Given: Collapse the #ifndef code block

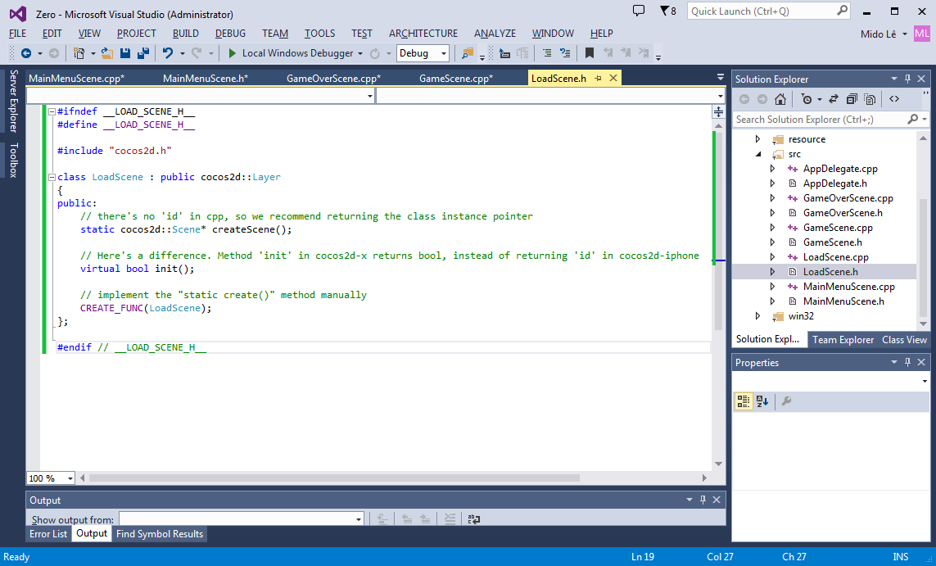Looking at the screenshot, I should tap(52, 111).
